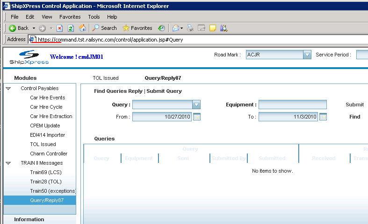Collapse the Control Payables tree section
The width and height of the screenshot is (368, 224).
click(x=8, y=88)
